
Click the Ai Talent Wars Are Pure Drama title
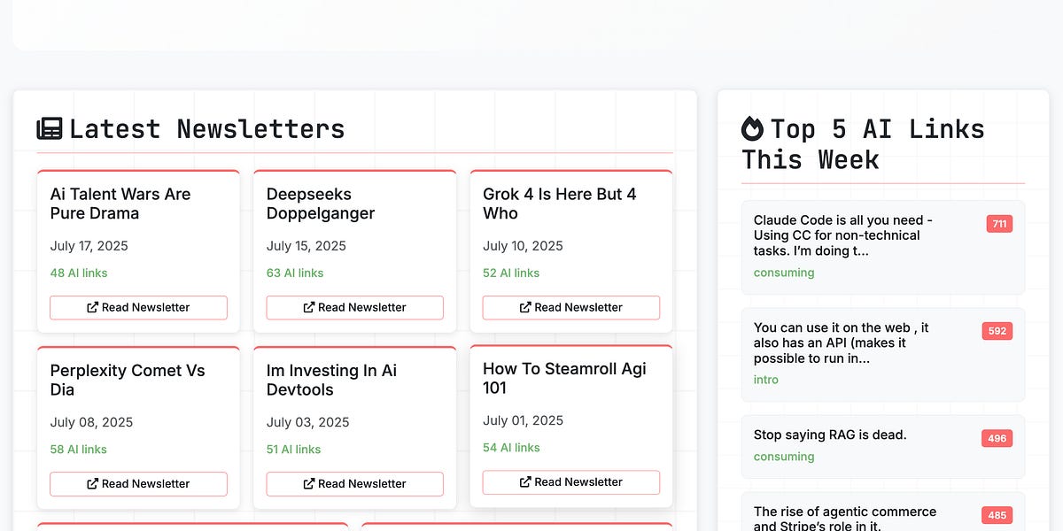click(x=120, y=204)
